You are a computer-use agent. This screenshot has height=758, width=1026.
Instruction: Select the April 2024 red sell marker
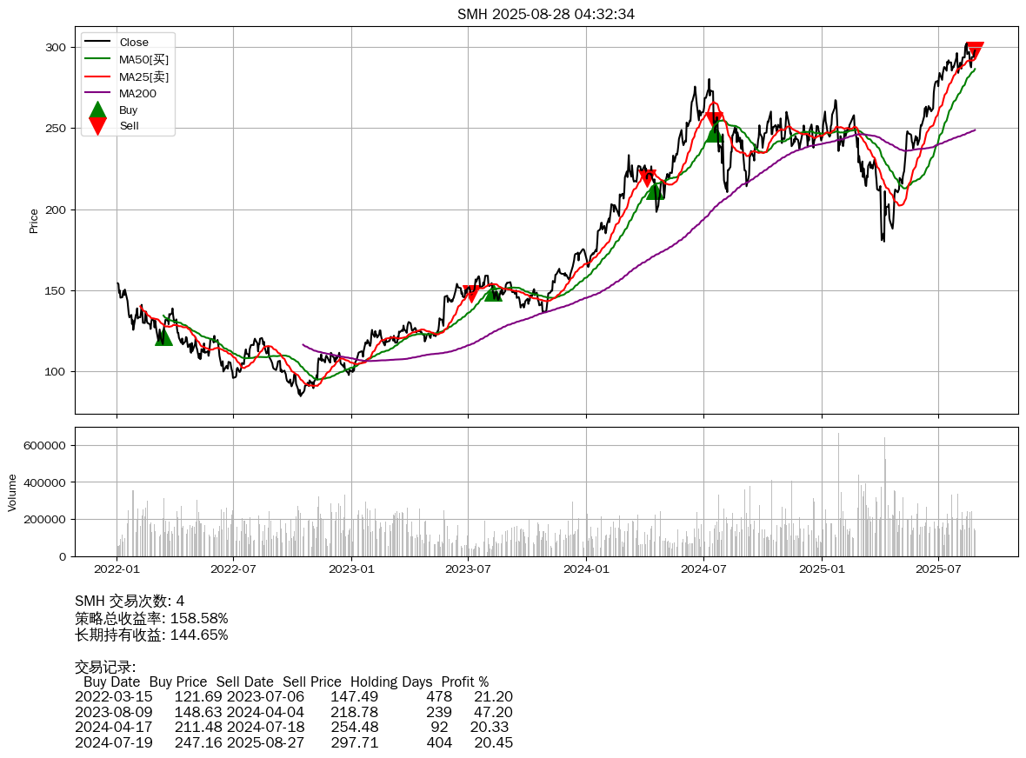pyautogui.click(x=647, y=178)
